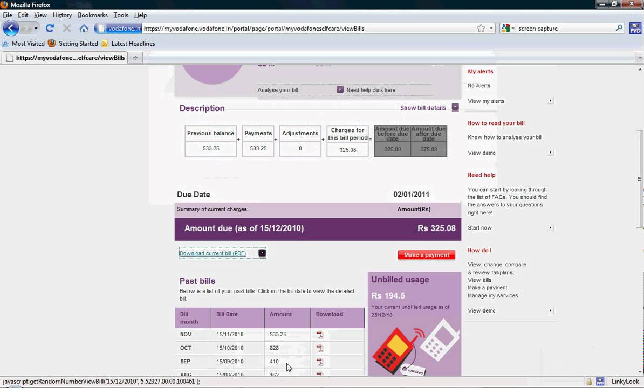Click Download current bill (PDF) link
The image size is (644, 388).
213,253
